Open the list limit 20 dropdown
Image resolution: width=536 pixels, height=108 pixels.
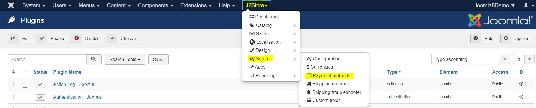(524, 59)
